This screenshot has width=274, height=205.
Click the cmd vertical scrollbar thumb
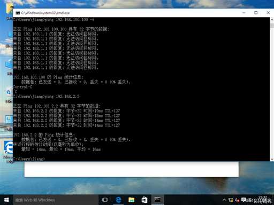(x=272, y=25)
